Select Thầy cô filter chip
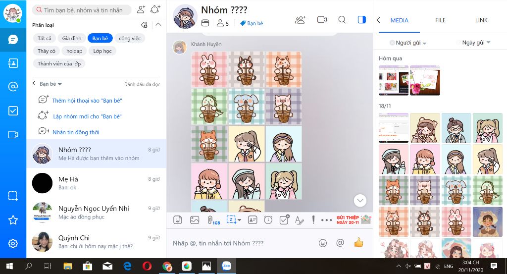This screenshot has width=507, height=274. [46, 51]
